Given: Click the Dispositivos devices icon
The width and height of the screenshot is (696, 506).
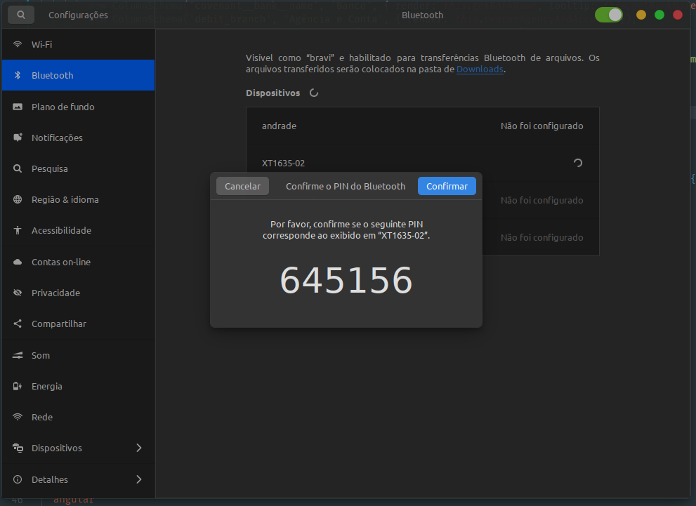Looking at the screenshot, I should pos(18,448).
